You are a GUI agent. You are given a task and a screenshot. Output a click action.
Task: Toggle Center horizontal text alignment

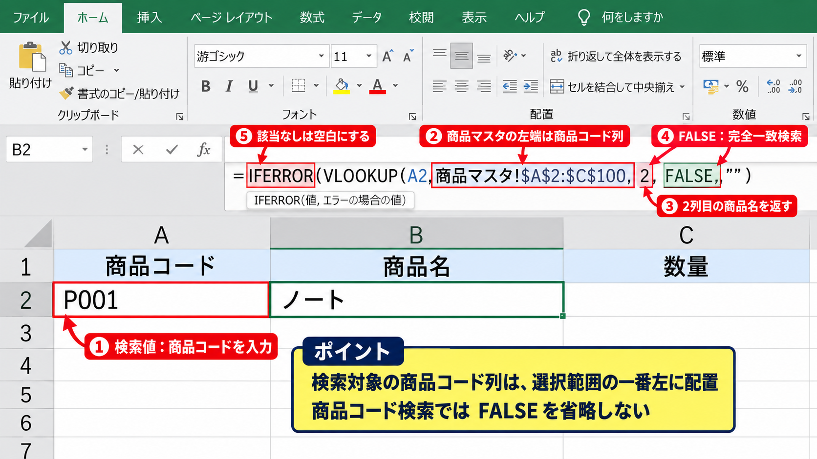tap(461, 86)
